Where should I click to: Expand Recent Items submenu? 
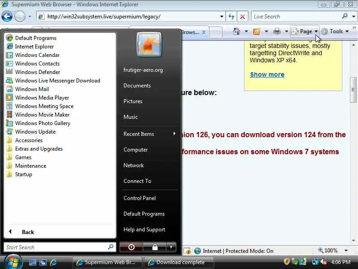[x=149, y=134]
